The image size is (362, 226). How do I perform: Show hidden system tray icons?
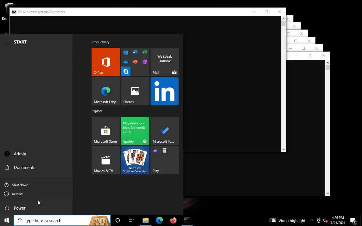[312, 220]
